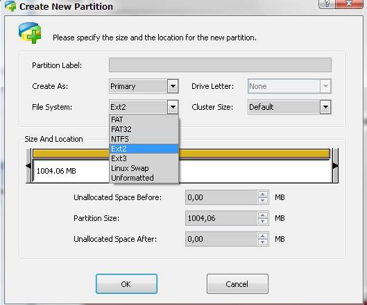This screenshot has width=367, height=305.
Task: Collapse the File System dropdown arrow
Action: pos(173,107)
